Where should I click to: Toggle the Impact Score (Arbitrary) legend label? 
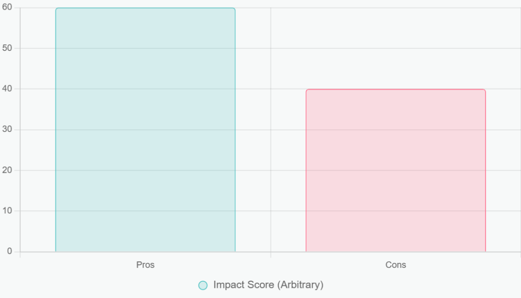pyautogui.click(x=268, y=285)
